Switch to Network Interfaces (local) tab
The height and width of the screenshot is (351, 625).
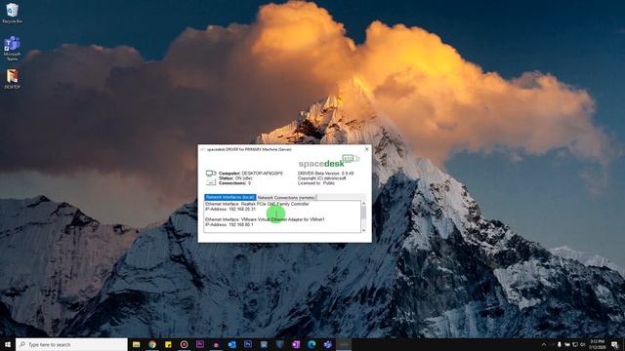230,197
